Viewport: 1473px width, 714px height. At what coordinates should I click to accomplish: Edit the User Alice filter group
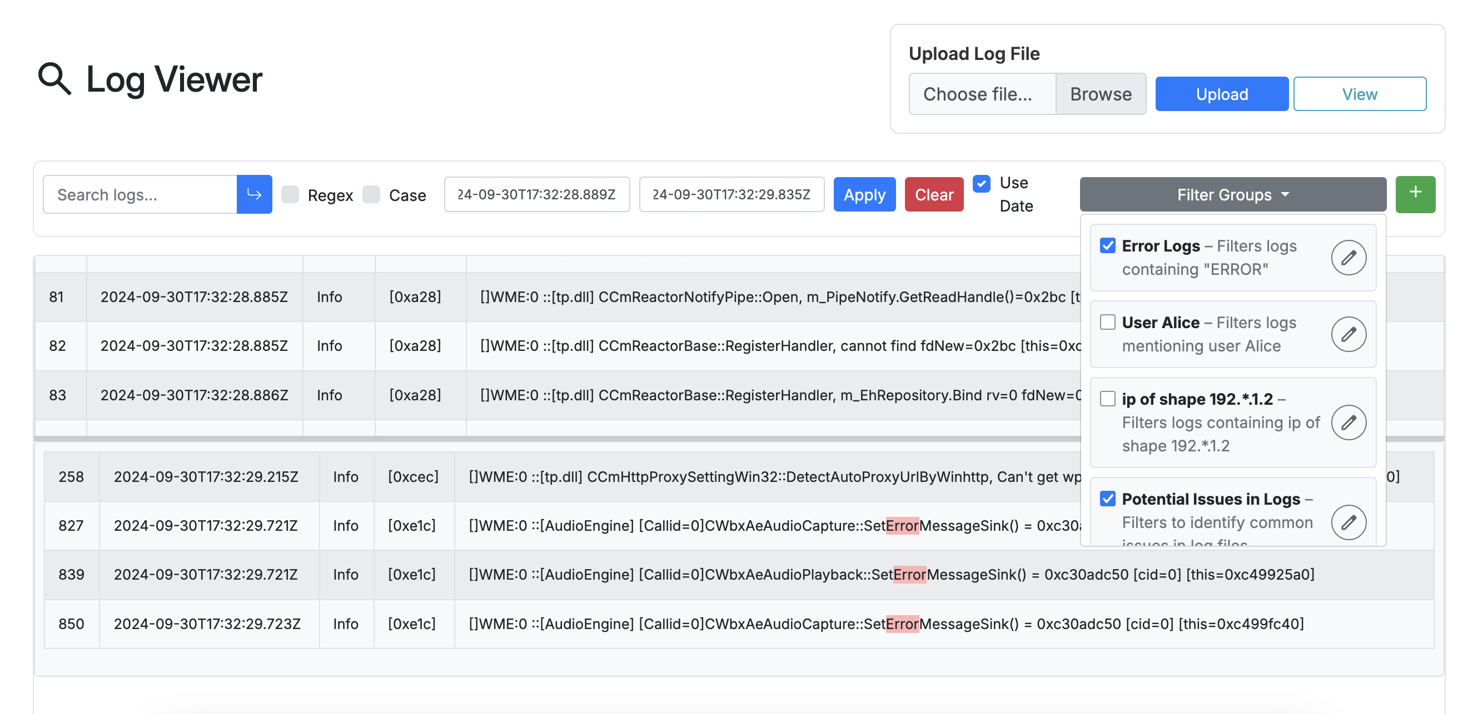click(1348, 334)
